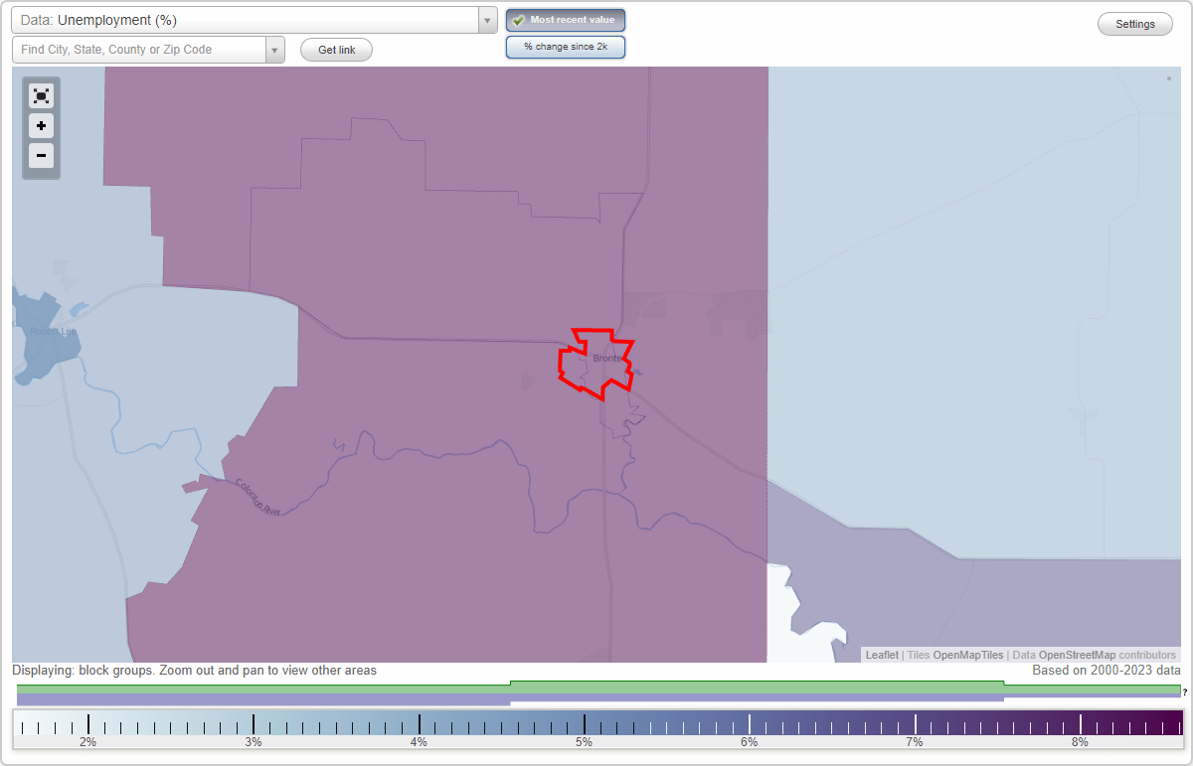Click the Data dropdown arrow icon
Image resolution: width=1193 pixels, height=766 pixels.
coord(486,19)
